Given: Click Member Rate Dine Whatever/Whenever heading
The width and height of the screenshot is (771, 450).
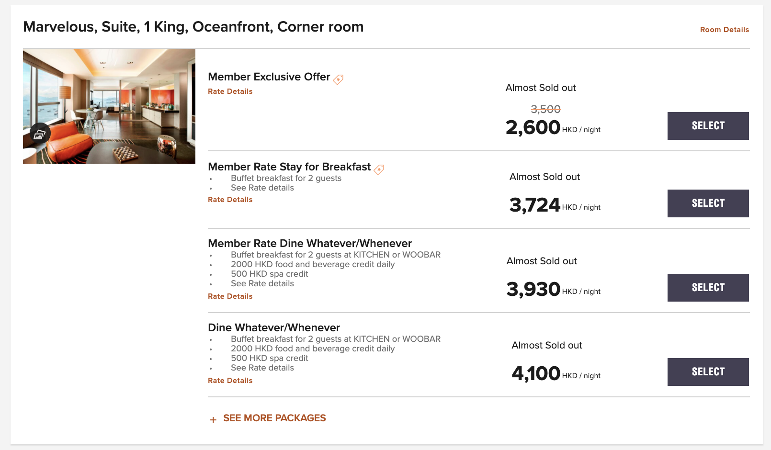Looking at the screenshot, I should [310, 243].
